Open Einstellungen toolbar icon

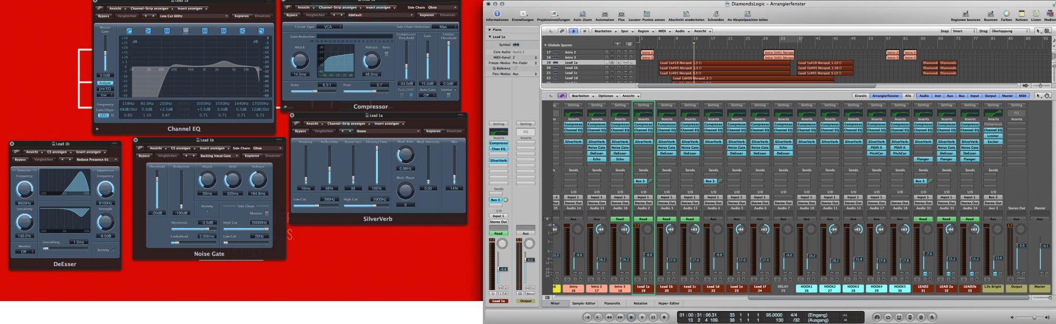click(x=523, y=14)
